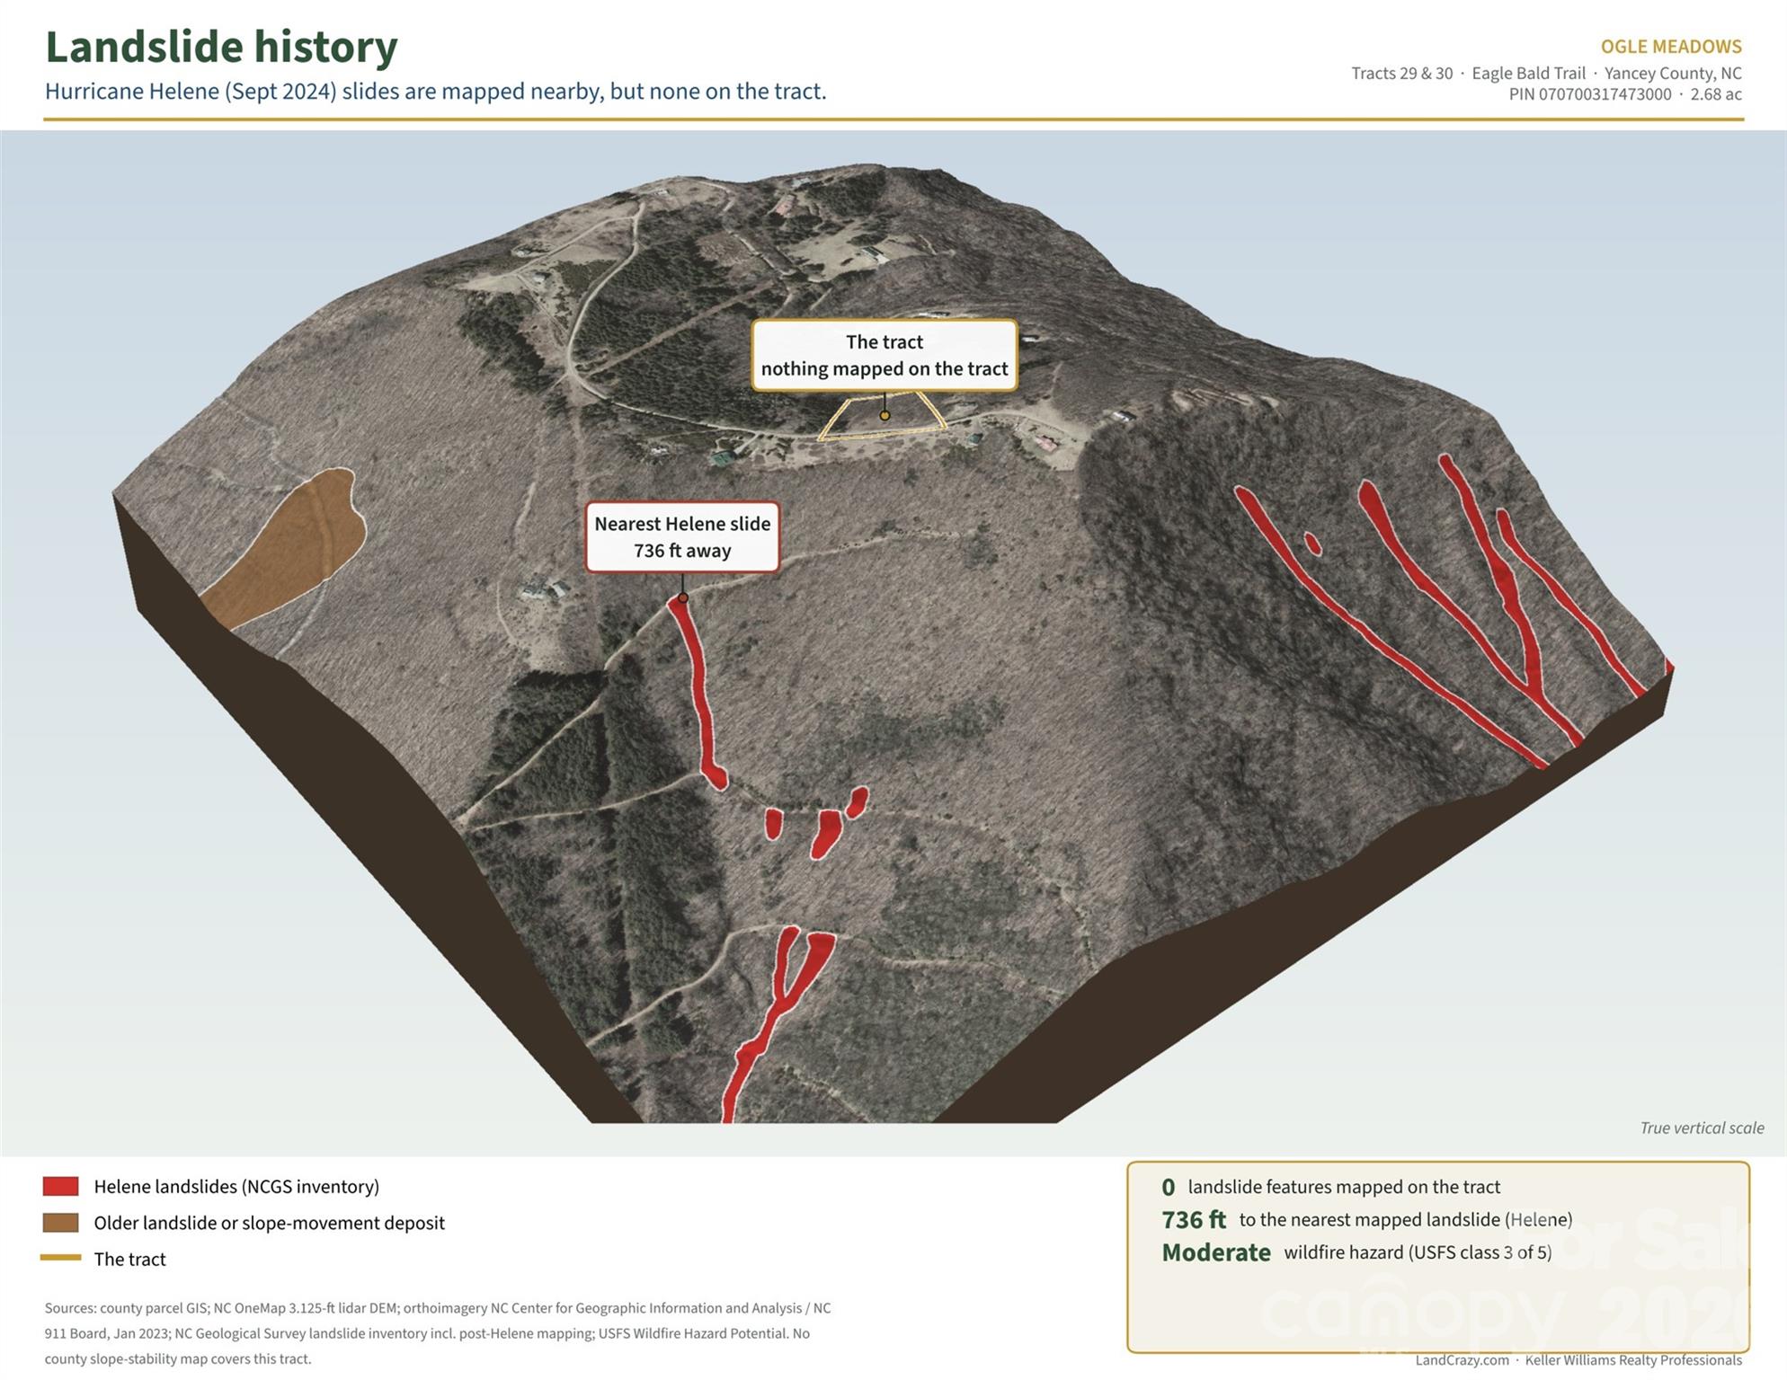Click "Helene landslides (NCGS inventory)" legend label
The image size is (1787, 1380).
236,1186
